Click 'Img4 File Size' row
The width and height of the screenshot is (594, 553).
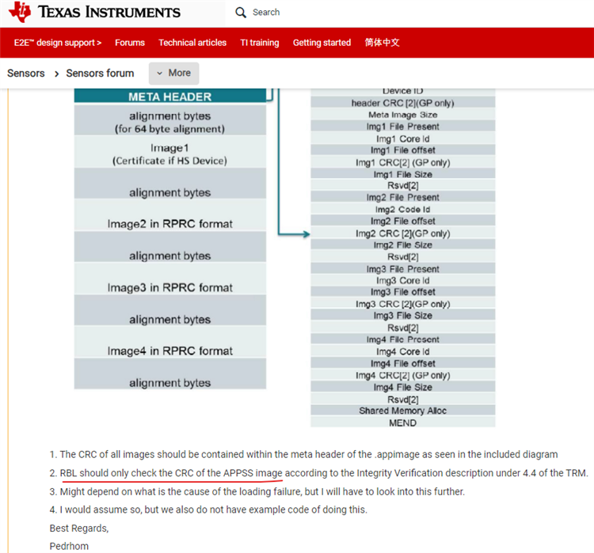pos(402,387)
